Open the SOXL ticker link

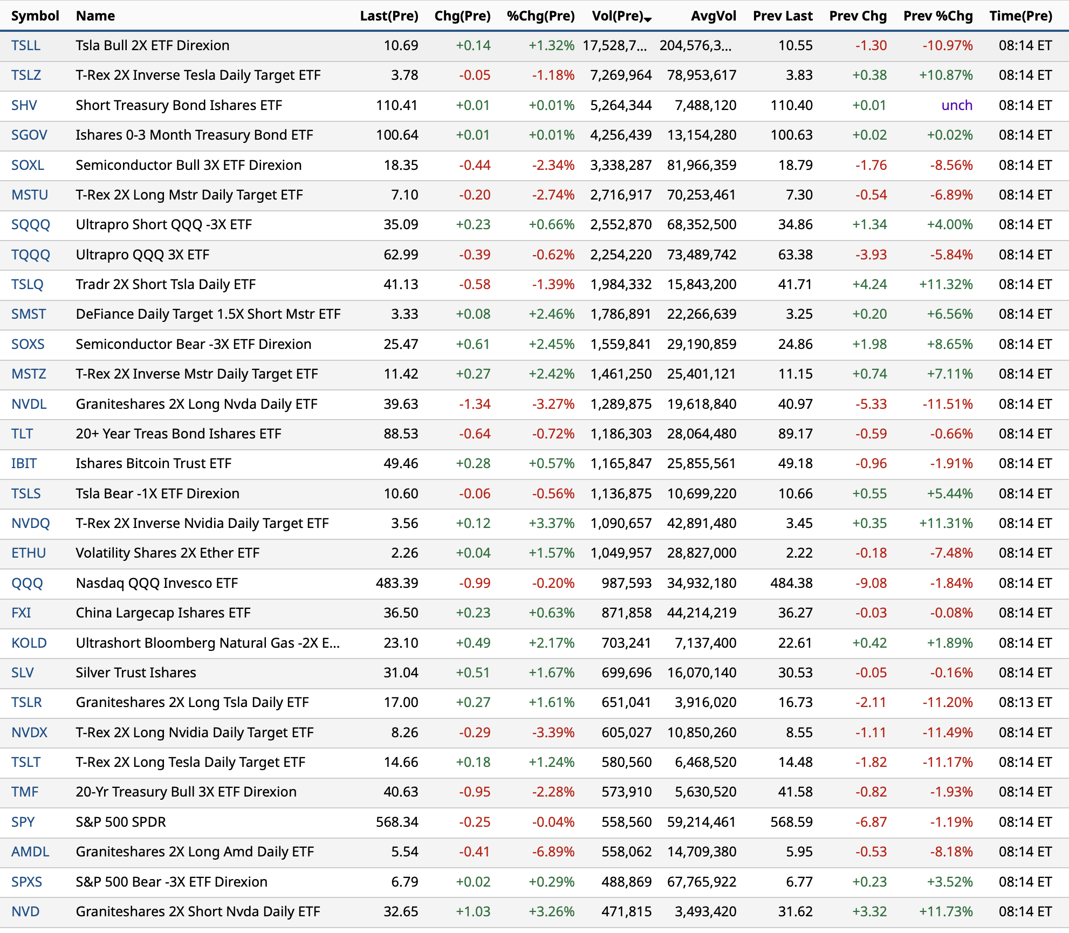pos(28,165)
